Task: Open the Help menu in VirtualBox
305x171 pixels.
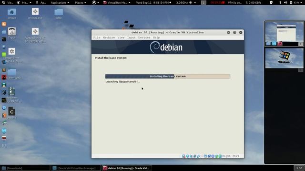Action: click(156, 38)
